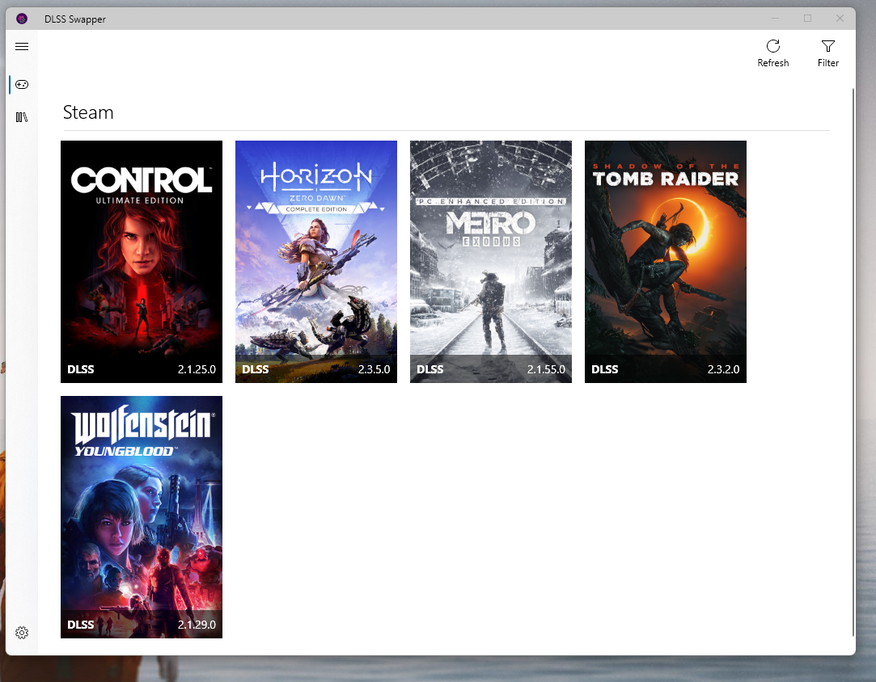Click DLSS version 2.1.55.0 on Metro

click(x=546, y=369)
